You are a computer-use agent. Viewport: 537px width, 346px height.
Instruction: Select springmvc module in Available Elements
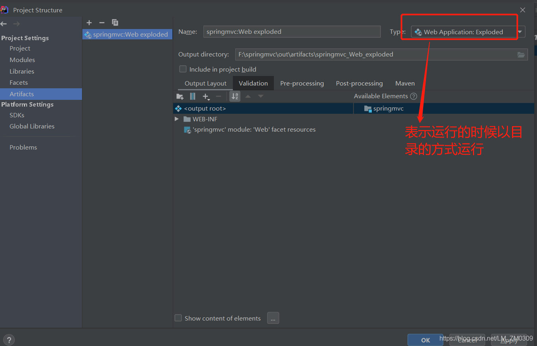444,108
